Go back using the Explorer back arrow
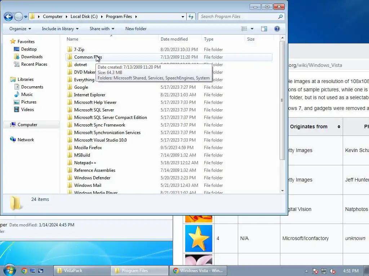 tap(8, 17)
